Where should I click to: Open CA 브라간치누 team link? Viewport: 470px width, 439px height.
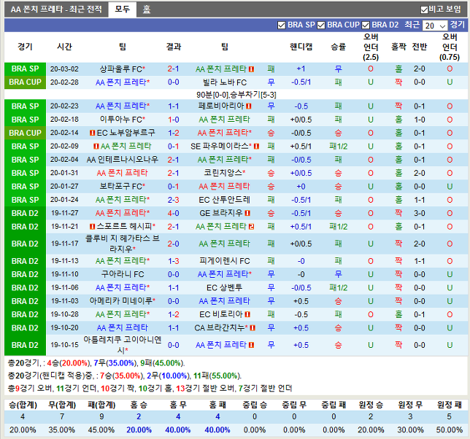[x=221, y=328]
